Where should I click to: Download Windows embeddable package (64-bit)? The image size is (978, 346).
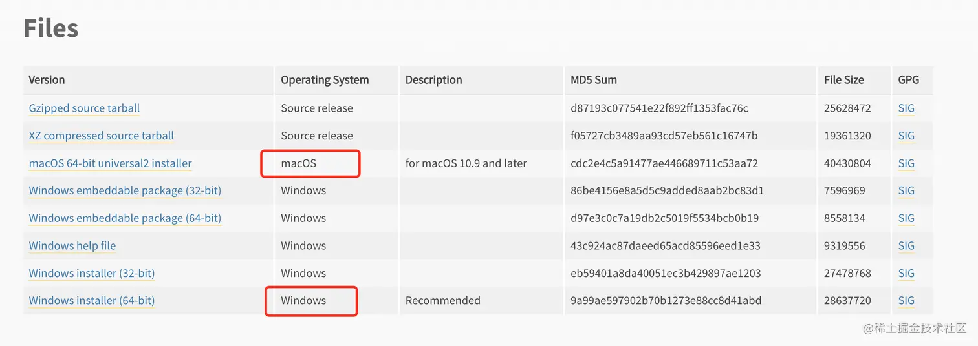(125, 218)
